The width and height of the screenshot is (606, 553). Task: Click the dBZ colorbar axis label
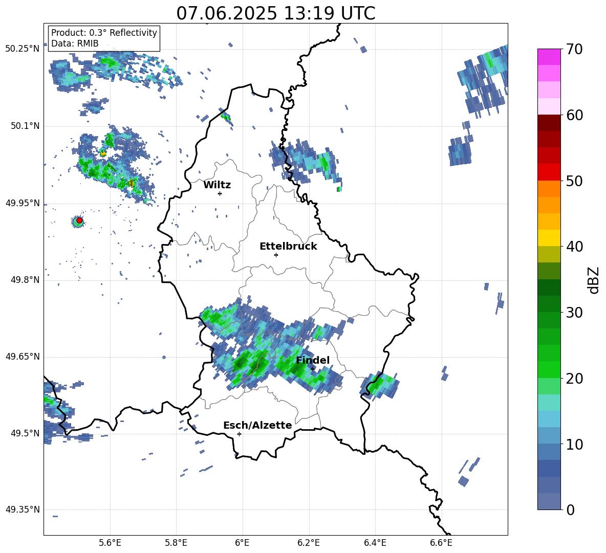(x=593, y=280)
